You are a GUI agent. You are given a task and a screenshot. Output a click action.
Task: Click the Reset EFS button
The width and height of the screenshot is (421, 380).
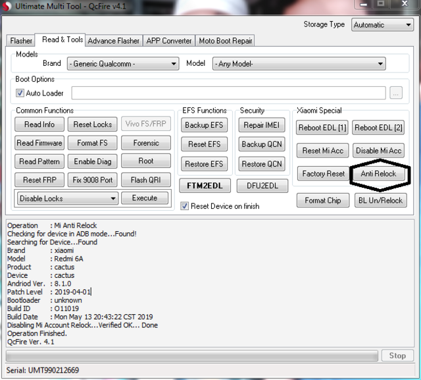[205, 144]
